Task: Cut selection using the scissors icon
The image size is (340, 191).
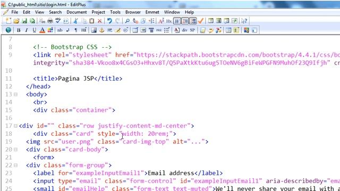Action: pyautogui.click(x=75, y=21)
